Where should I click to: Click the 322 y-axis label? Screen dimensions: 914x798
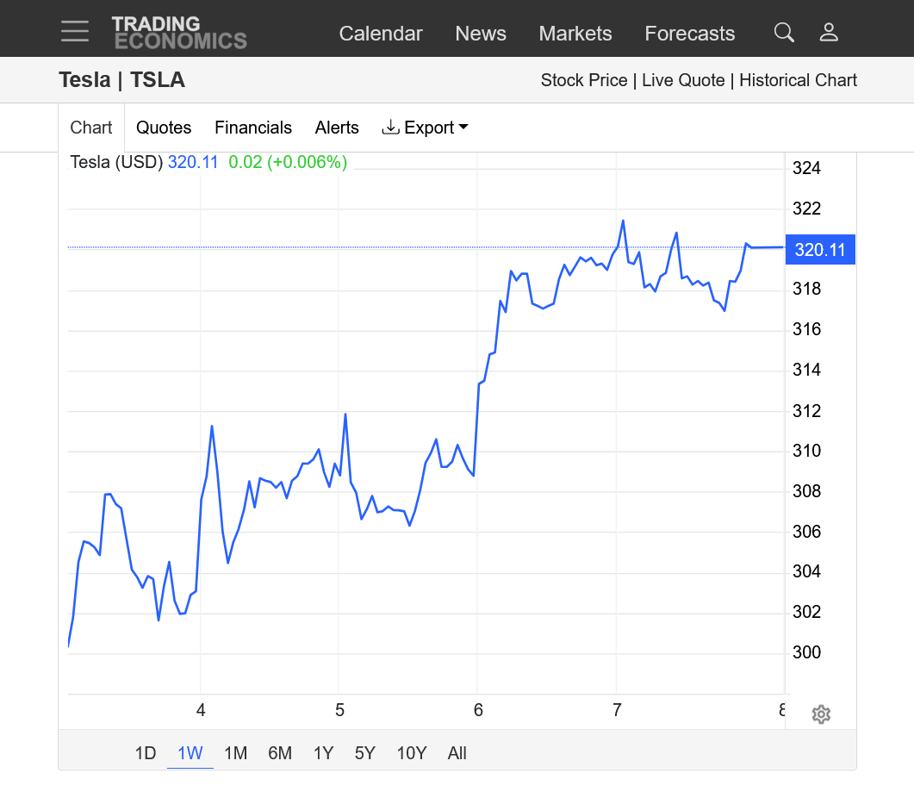click(806, 209)
